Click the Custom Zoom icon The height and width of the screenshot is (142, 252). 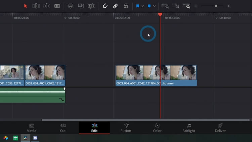pos(186,6)
